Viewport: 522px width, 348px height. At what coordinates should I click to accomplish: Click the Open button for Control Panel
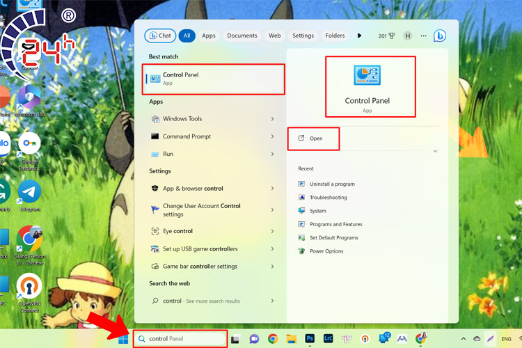313,139
